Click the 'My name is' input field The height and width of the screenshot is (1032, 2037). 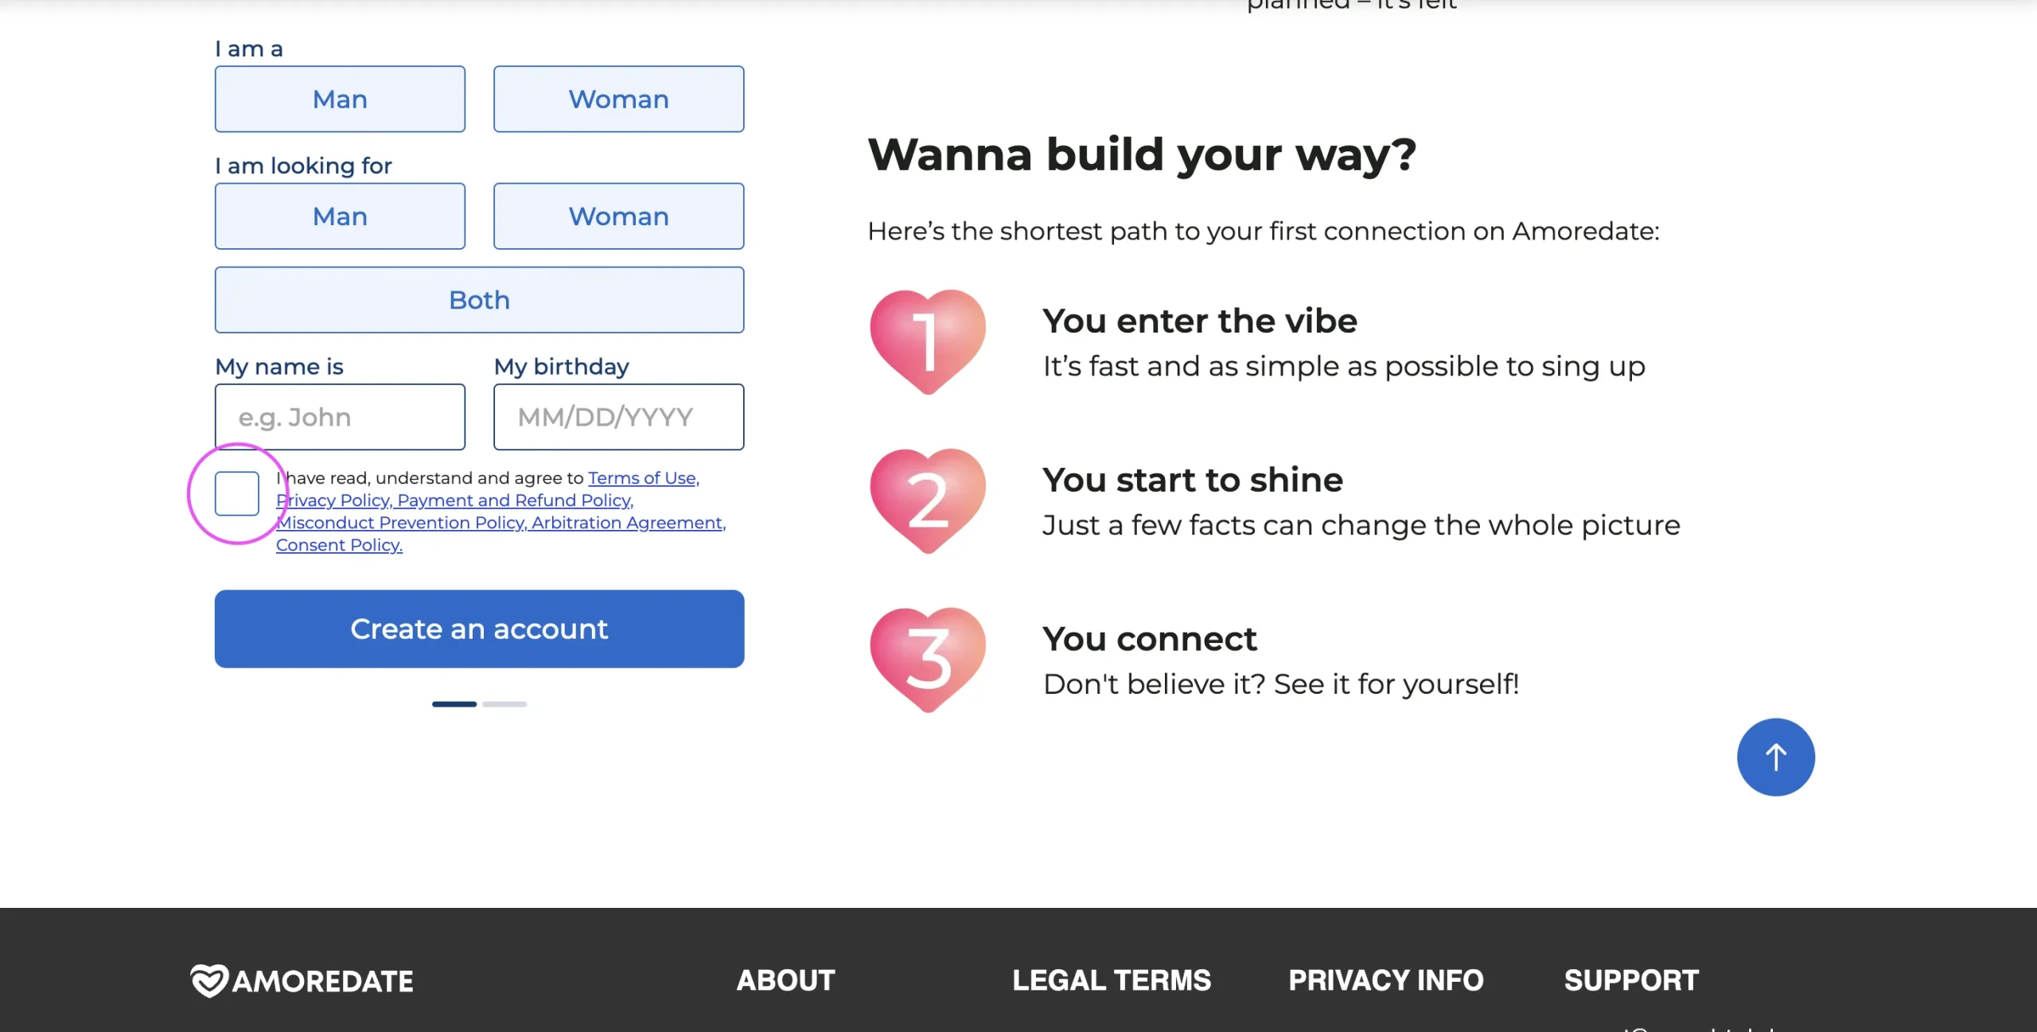[x=340, y=417]
